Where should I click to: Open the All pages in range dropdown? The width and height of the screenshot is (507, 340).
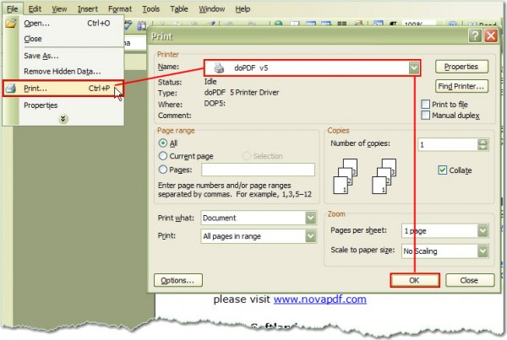pyautogui.click(x=310, y=236)
